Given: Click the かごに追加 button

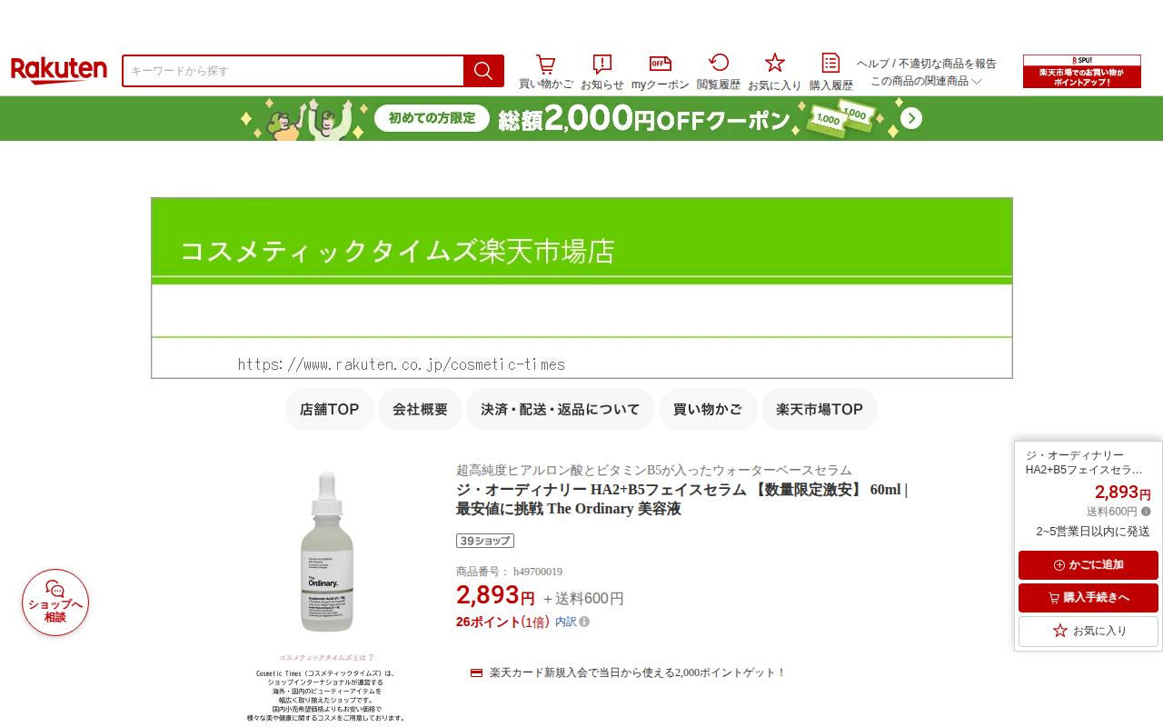Looking at the screenshot, I should [1088, 565].
